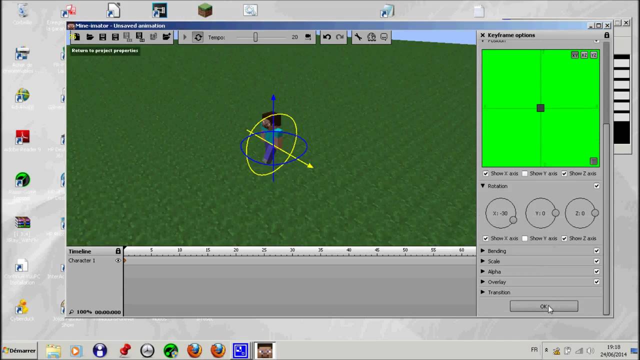Image resolution: width=640 pixels, height=360 pixels.
Task: Toggle the Timeline lock icon
Action: coord(118,251)
